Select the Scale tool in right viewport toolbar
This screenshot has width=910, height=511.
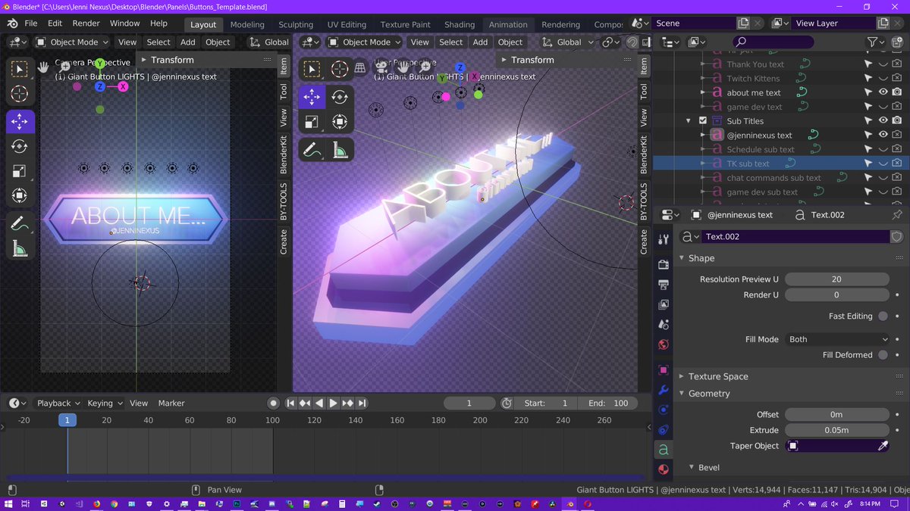tap(312, 121)
